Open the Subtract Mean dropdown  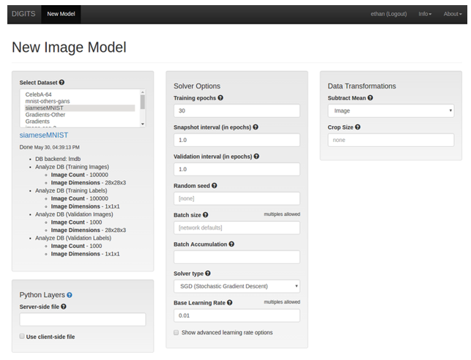(390, 110)
